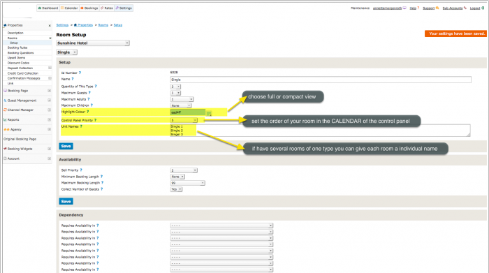Click the message icon beside username
Image resolution: width=489 pixels, height=273 pixels.
pyautogui.click(x=404, y=8)
